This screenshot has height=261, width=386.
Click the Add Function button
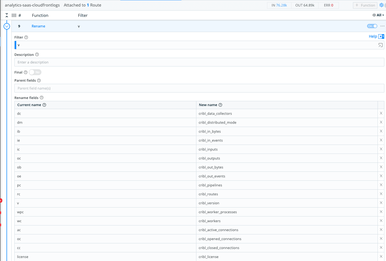(x=365, y=5)
